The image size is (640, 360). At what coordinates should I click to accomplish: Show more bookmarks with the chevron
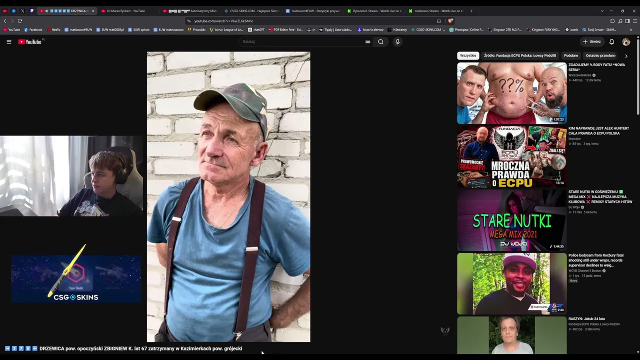click(x=631, y=29)
